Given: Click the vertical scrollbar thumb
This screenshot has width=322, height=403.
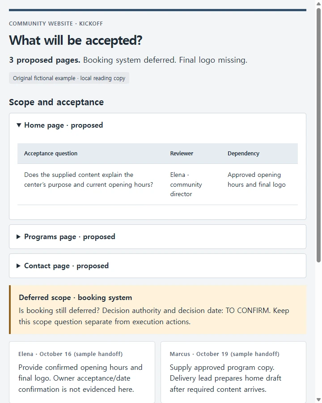Looking at the screenshot, I should [319, 135].
